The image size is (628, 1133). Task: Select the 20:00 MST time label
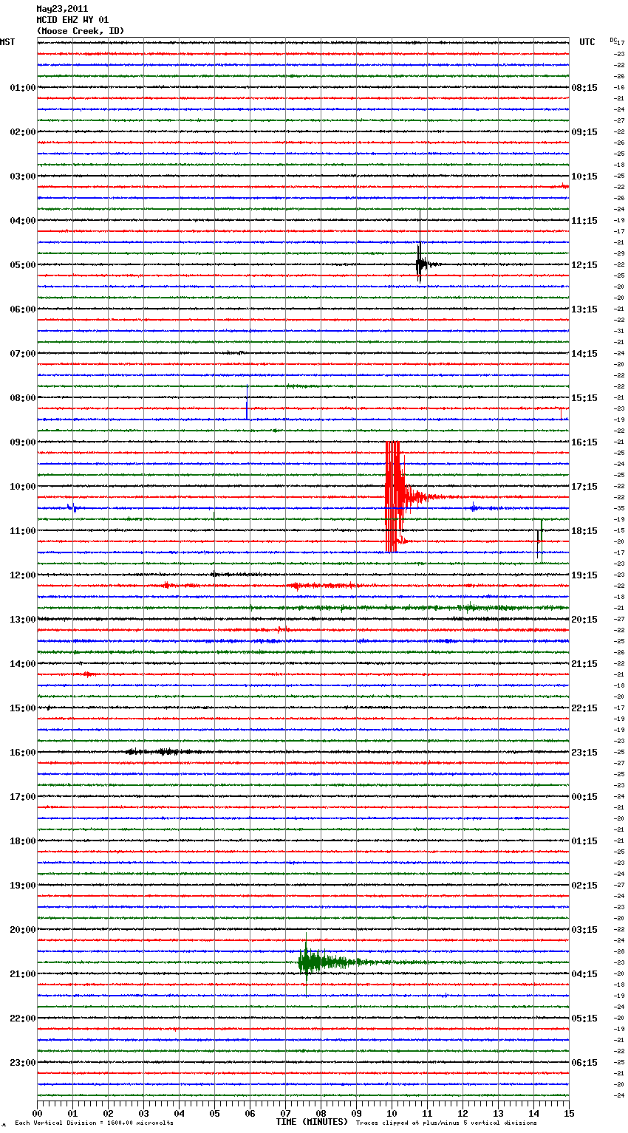pyautogui.click(x=22, y=930)
